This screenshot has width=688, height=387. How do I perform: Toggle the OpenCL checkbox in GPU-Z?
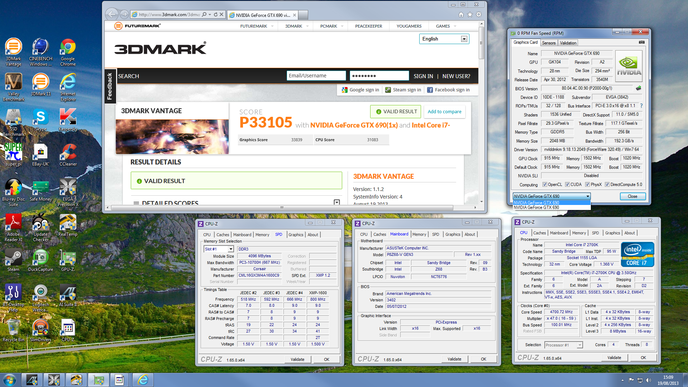545,185
